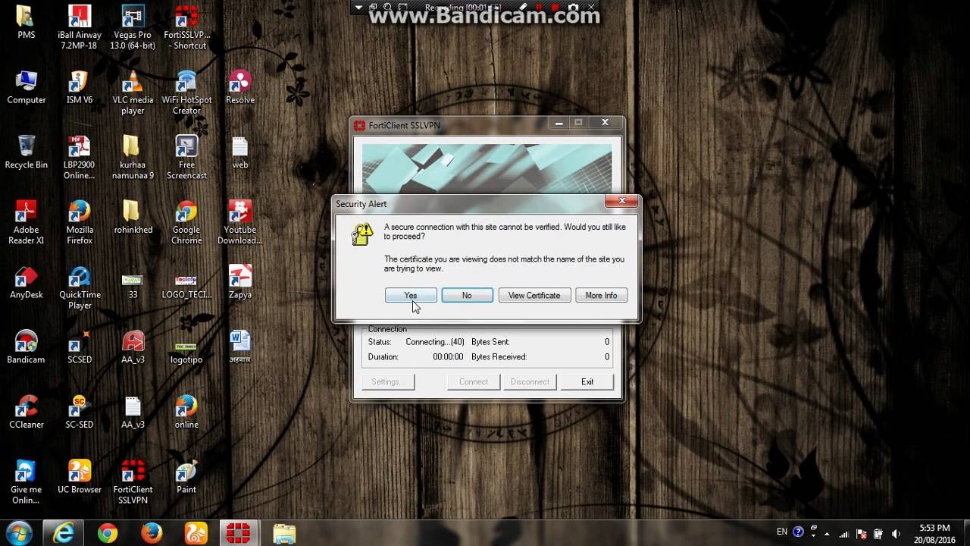Select Google Chrome desktop icon
The height and width of the screenshot is (546, 970).
[x=186, y=222]
